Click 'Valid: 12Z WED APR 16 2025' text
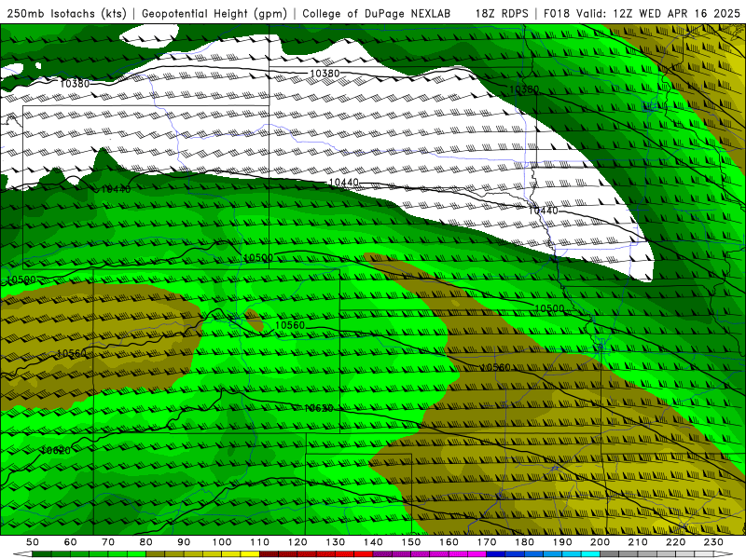This screenshot has width=746, height=559. click(658, 13)
